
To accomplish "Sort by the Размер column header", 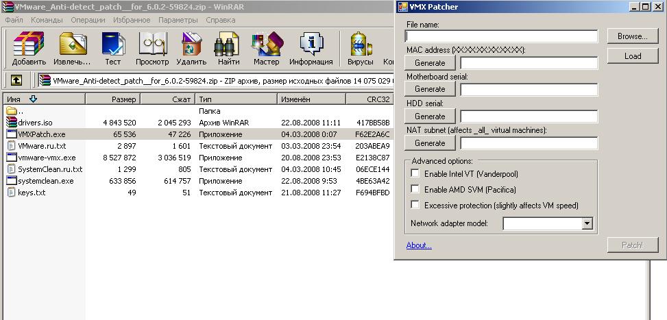I will (112, 99).
